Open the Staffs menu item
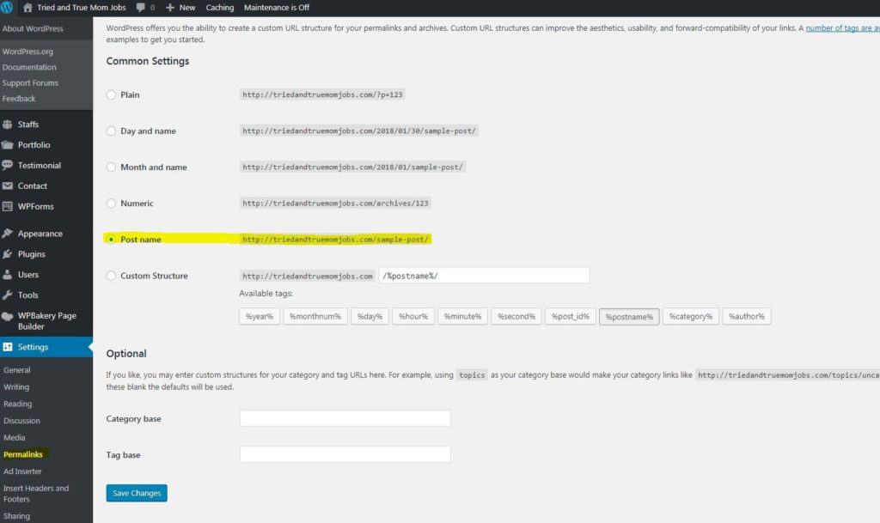 (28, 125)
